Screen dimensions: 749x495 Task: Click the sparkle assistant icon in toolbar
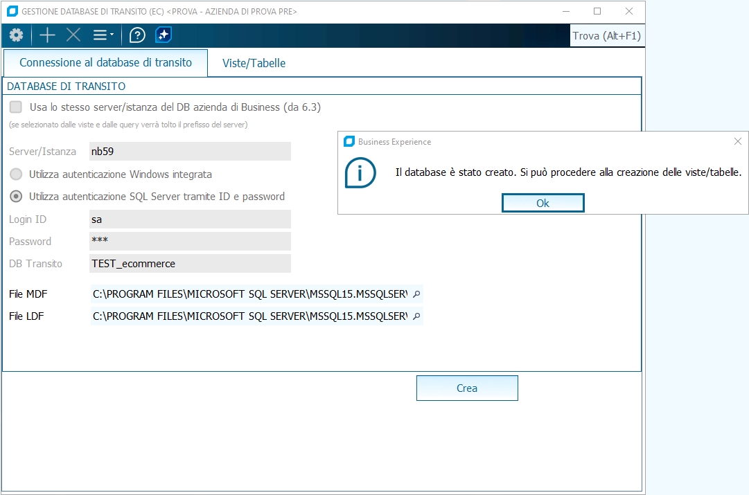click(x=164, y=35)
